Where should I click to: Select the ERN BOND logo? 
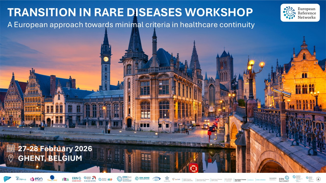pyautogui.click(x=143, y=178)
